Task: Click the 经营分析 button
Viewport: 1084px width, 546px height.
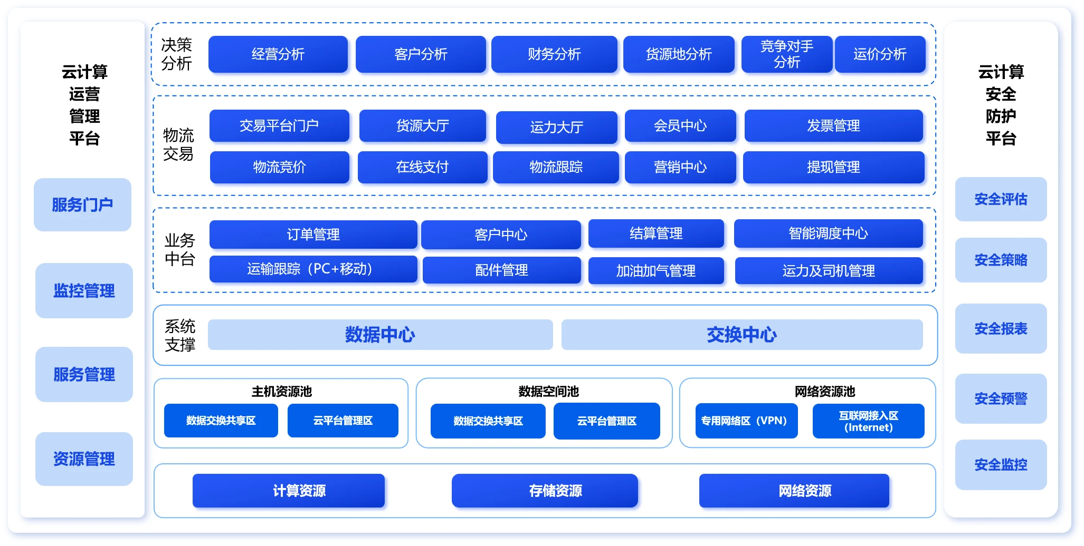Action: click(278, 54)
